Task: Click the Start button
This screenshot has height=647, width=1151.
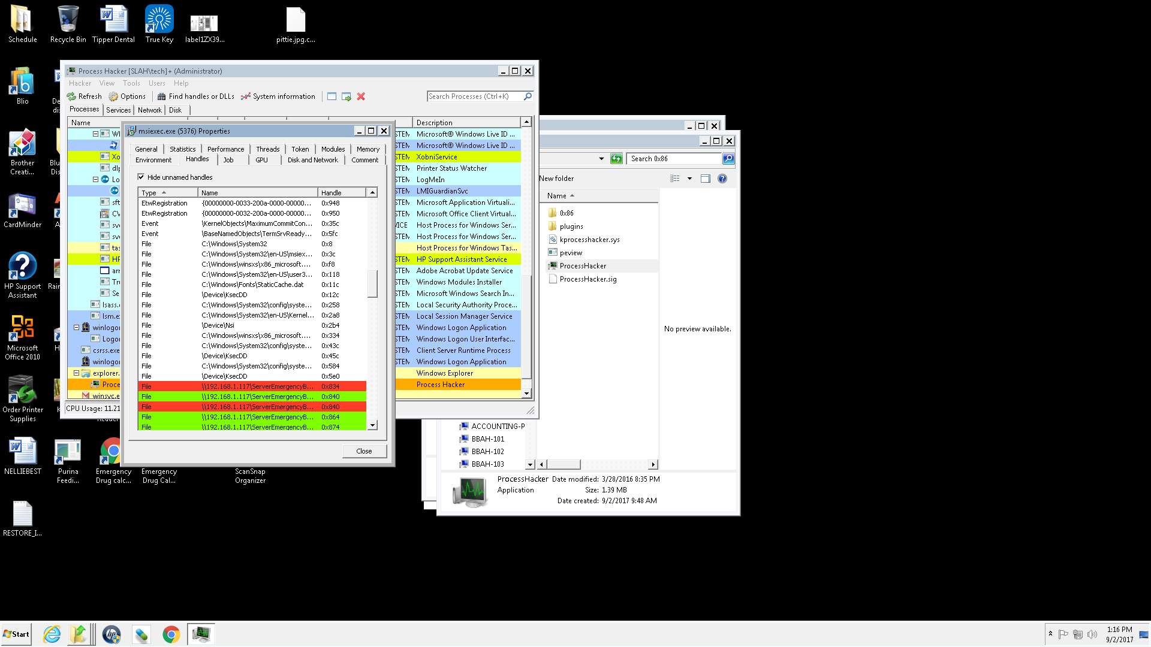Action: 16,634
